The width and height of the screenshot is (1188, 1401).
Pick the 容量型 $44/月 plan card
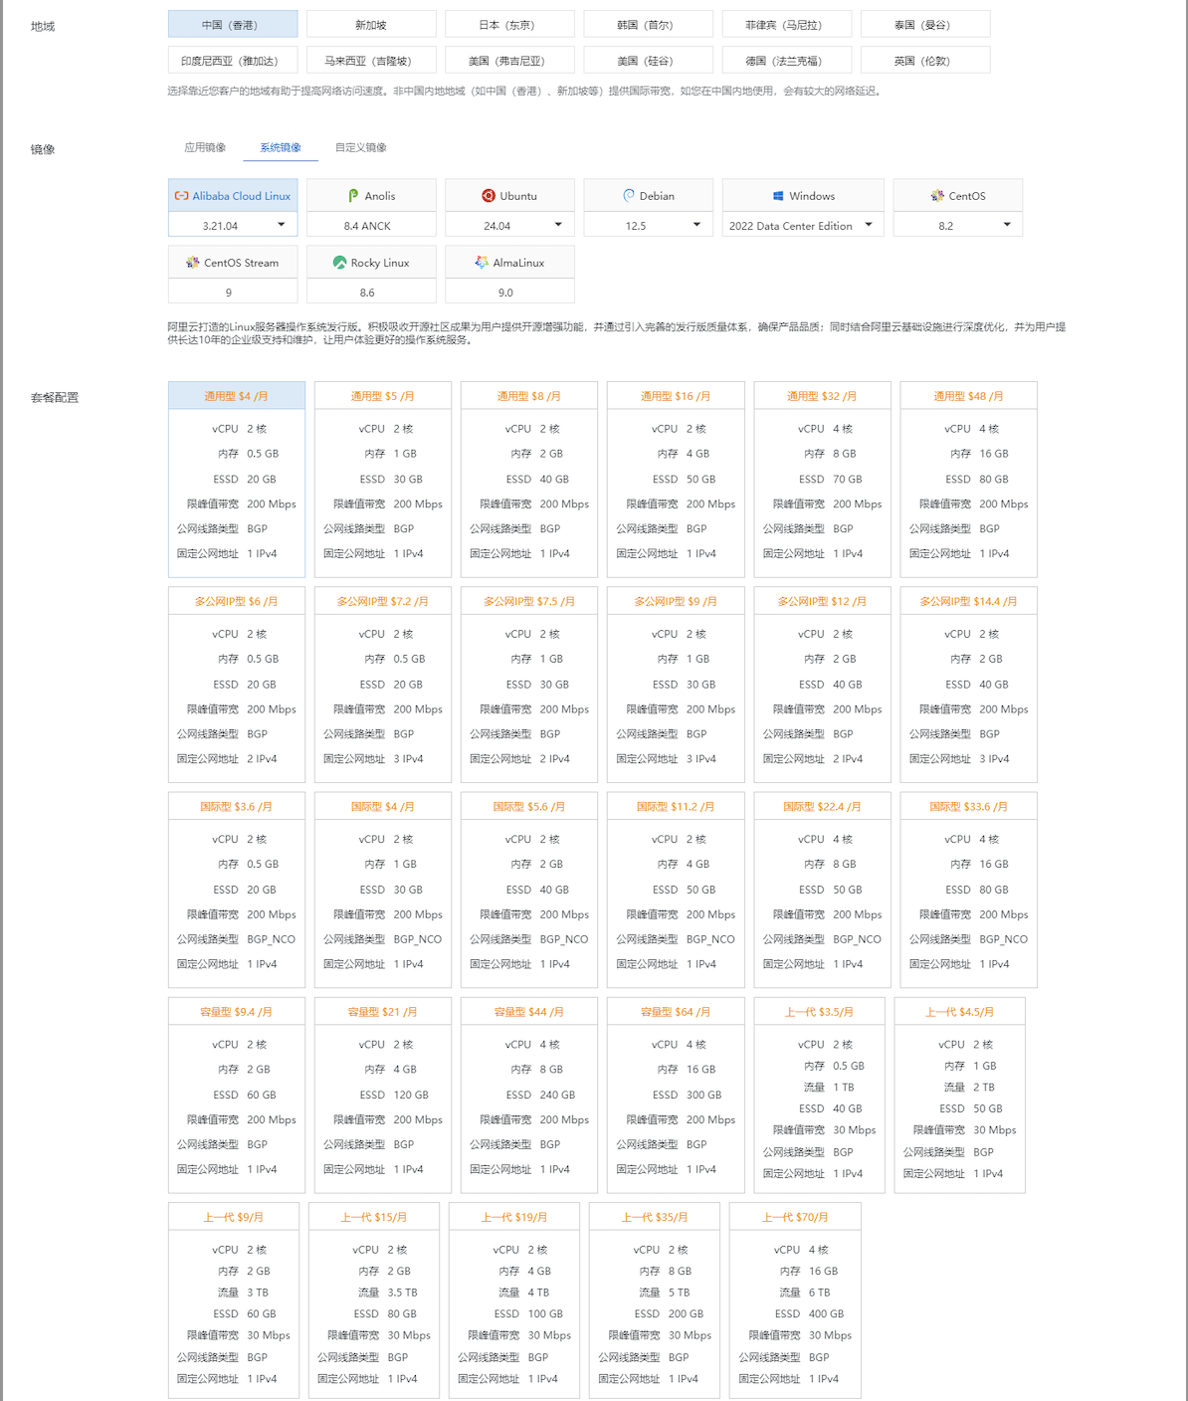tap(529, 1094)
